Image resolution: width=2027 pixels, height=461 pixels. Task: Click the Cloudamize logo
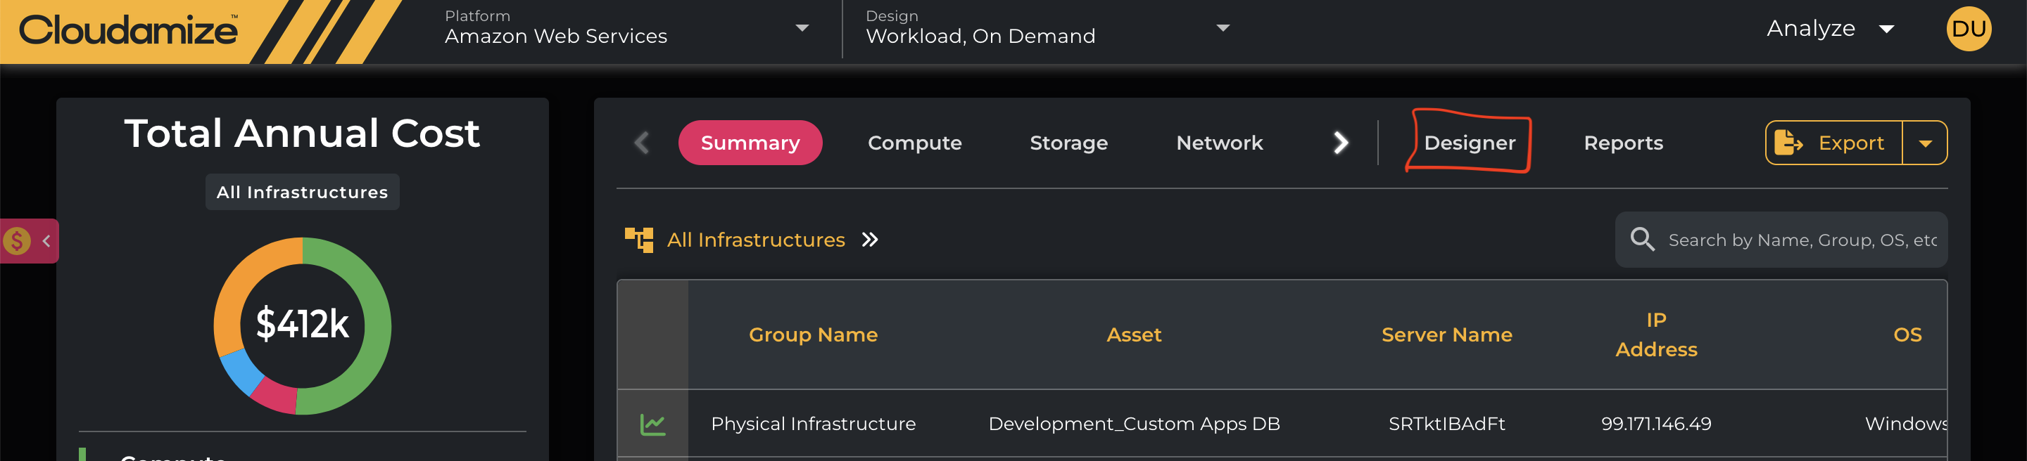pos(128,30)
